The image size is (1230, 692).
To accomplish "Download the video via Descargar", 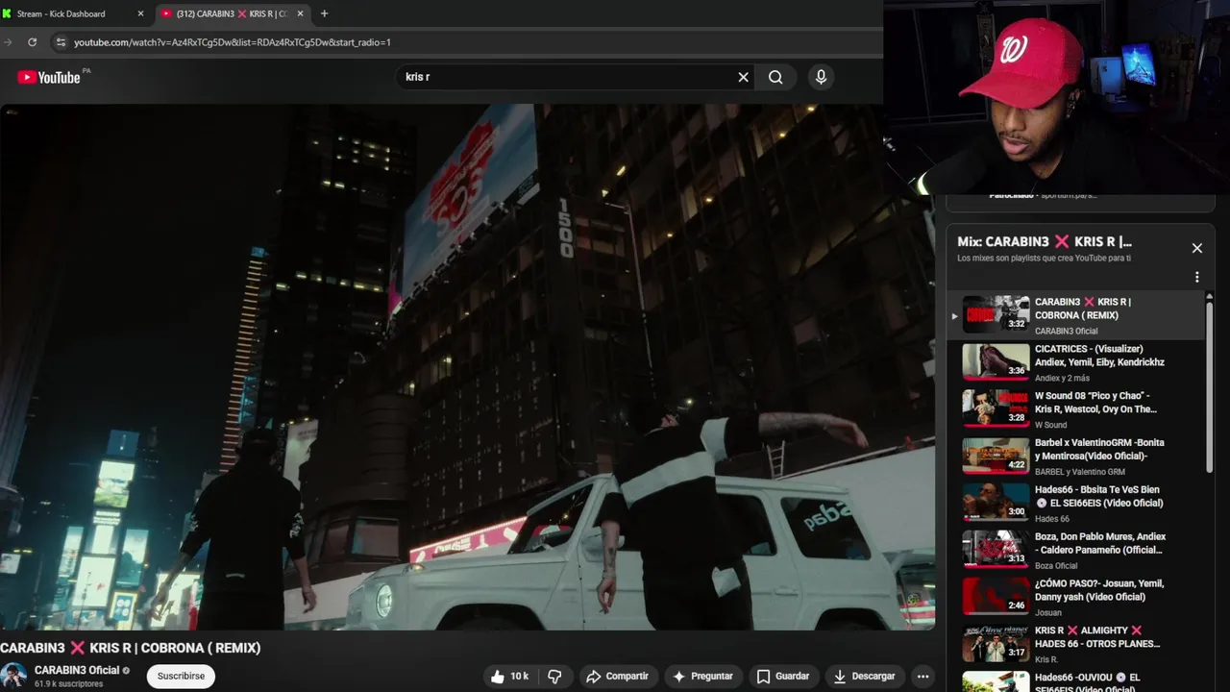I will pyautogui.click(x=863, y=677).
